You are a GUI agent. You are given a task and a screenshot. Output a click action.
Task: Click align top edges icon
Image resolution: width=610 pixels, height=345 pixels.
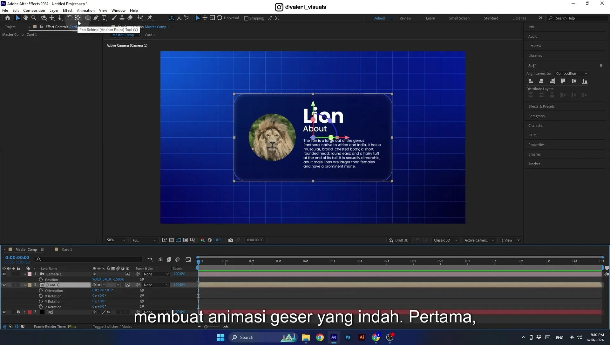click(563, 81)
